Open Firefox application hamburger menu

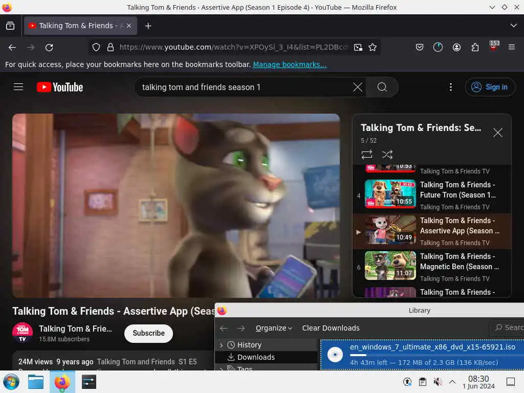[x=512, y=48]
